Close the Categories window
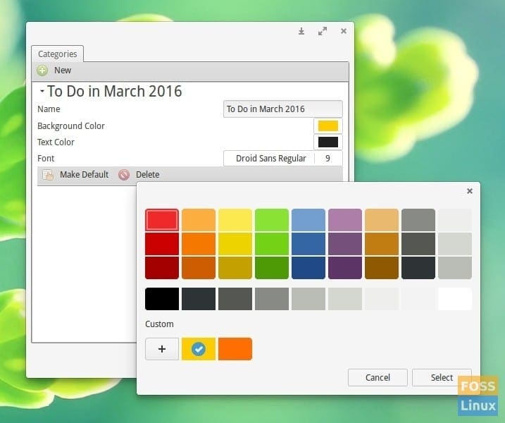This screenshot has height=423, width=505. pos(344,31)
